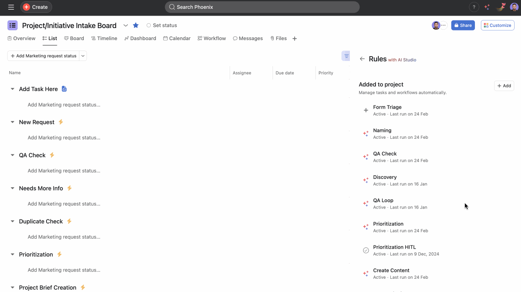Screen dimensions: 521x292
Task: Click the Set status circle toggle
Action: coord(149,25)
